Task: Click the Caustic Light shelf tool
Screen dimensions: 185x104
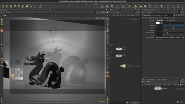Action: pos(150,7)
